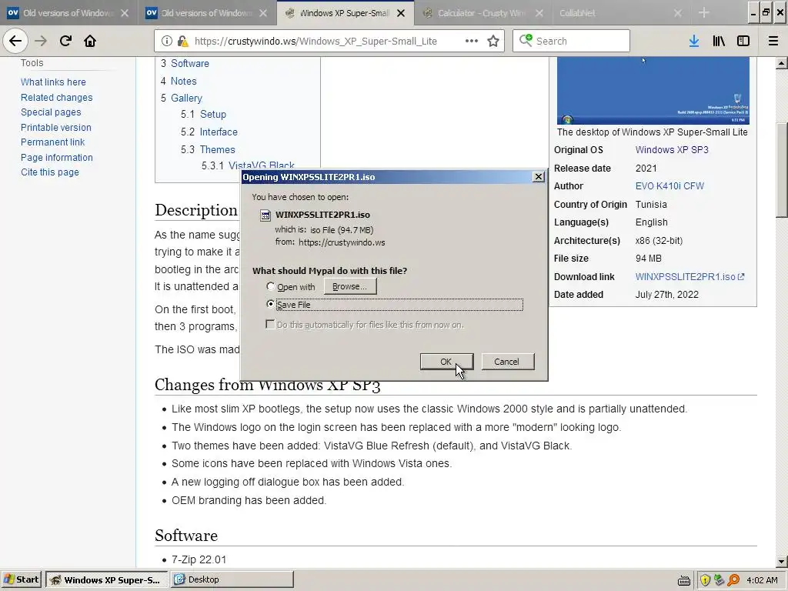Open the Windows XP SP3 infobox link

coord(672,150)
